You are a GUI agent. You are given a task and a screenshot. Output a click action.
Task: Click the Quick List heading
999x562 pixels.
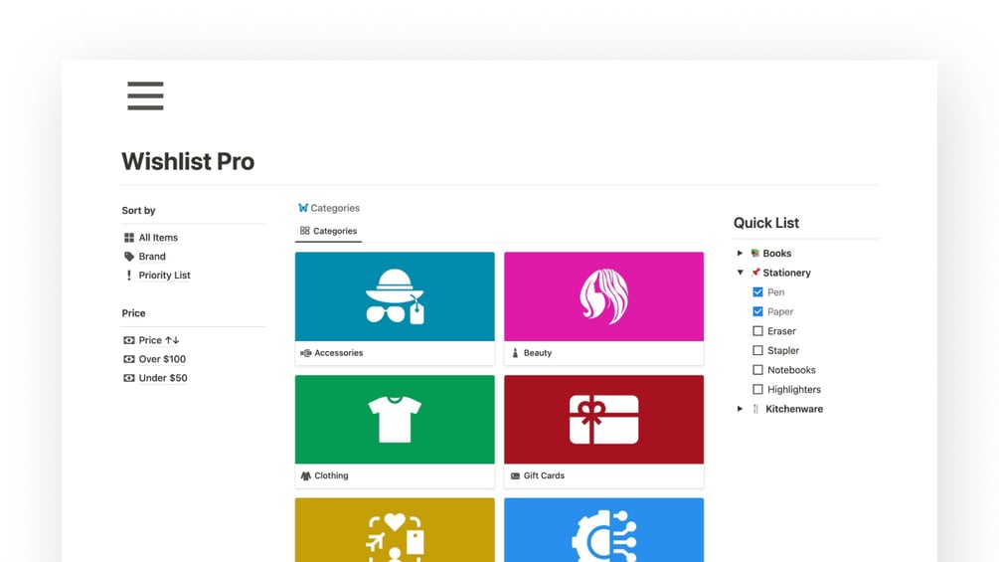[x=765, y=223]
